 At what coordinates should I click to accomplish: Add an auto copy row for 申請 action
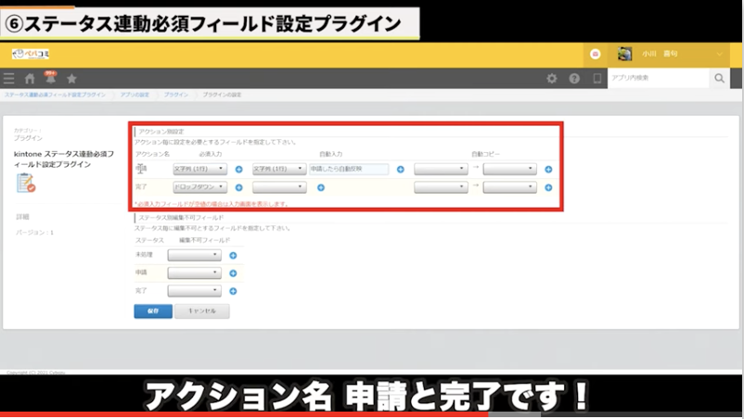coord(548,170)
